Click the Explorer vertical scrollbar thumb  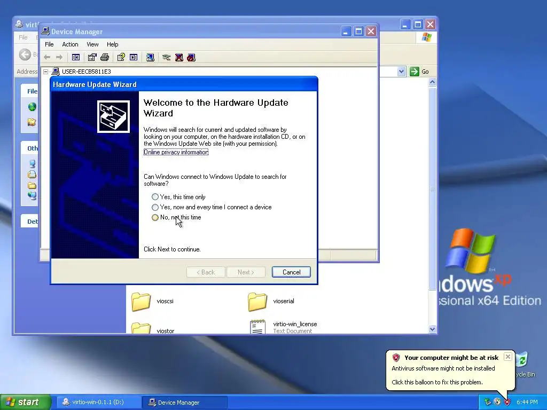click(433, 188)
